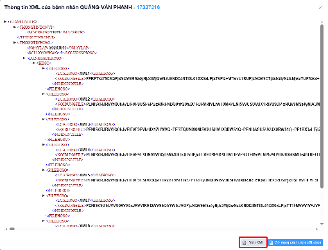Collapse the root GIAMDINHHS node
328x250 pixels.
5,22
